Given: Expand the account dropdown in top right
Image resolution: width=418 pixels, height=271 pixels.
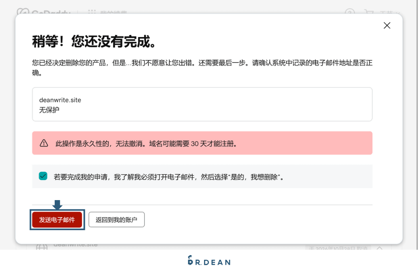Looking at the screenshot, I should click(x=393, y=13).
